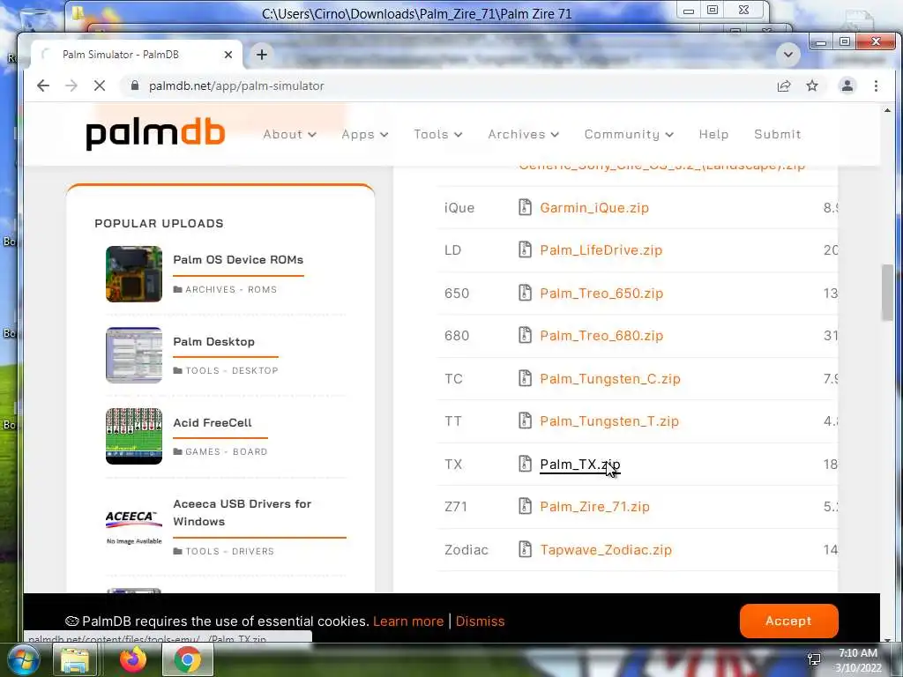Image resolution: width=903 pixels, height=677 pixels.
Task: Click the page vertical scrollbar thumb
Action: click(887, 293)
